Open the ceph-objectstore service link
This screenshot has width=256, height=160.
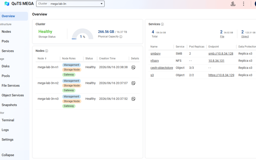(x=162, y=68)
